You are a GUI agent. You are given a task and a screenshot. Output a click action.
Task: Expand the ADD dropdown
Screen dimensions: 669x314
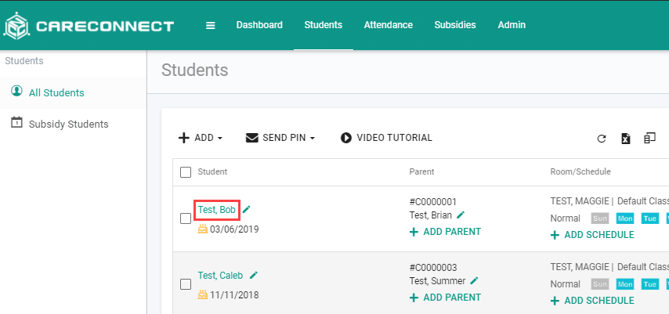201,138
